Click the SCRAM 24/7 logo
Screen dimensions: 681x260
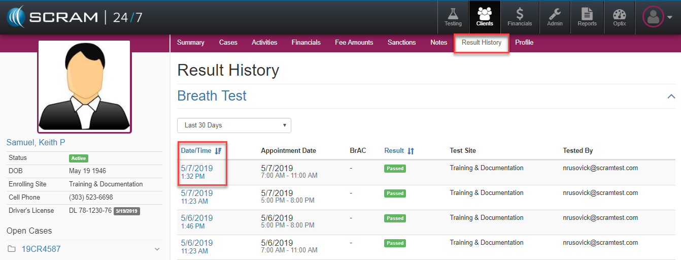[x=75, y=17]
